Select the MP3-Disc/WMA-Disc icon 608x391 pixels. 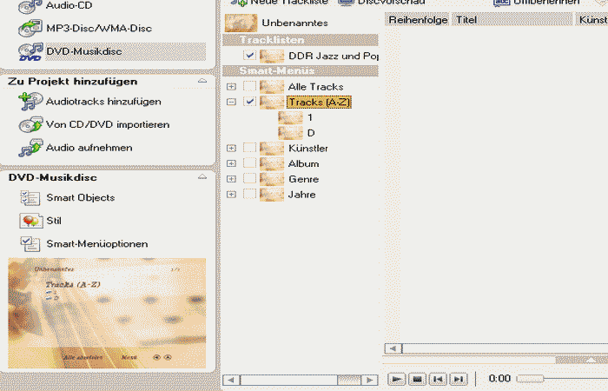(x=31, y=29)
